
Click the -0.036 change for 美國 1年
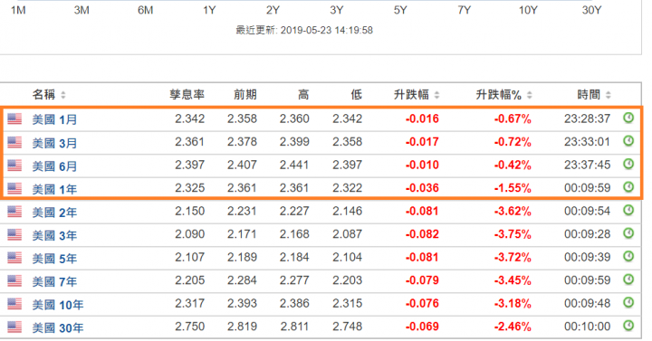point(422,188)
